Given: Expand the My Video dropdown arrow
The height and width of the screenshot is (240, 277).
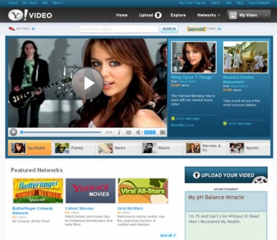Looking at the screenshot, I should pyautogui.click(x=266, y=15).
